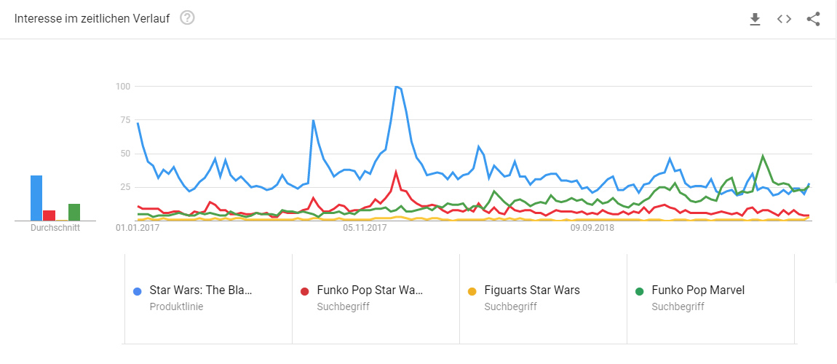Select the Funko Pop Star Wars legend label
Viewport: 837px width, 364px height.
coord(370,290)
